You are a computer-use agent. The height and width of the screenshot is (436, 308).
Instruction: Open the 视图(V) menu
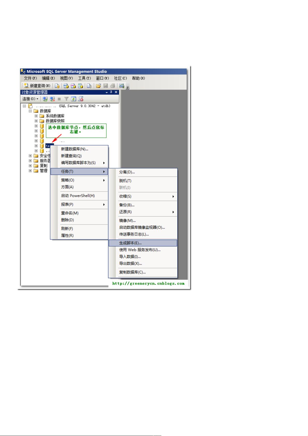(66, 78)
